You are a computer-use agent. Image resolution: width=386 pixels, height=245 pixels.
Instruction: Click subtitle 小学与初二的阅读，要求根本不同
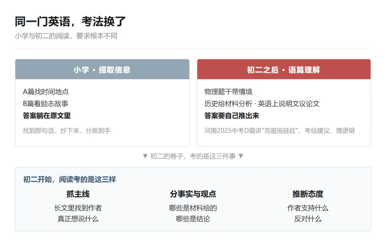(x=66, y=36)
